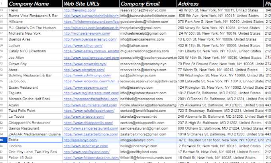This screenshot has width=271, height=163.
Task: Select the latavola@comcast.net email cell
Action: click(x=148, y=116)
